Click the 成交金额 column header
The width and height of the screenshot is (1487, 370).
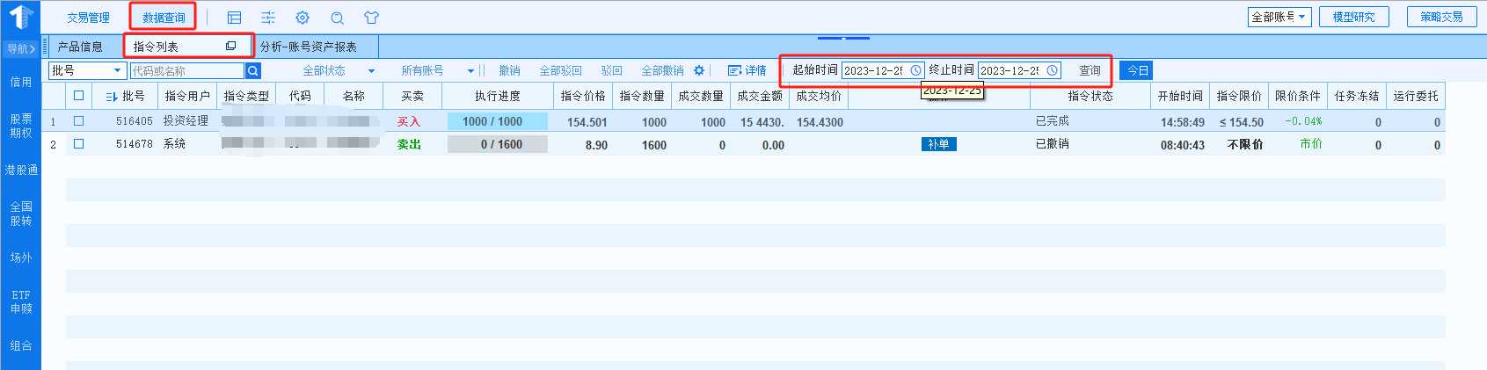[x=759, y=96]
